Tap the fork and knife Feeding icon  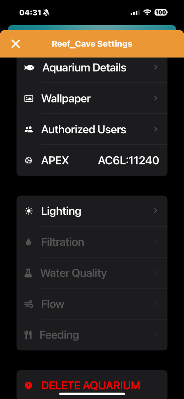[29, 335]
